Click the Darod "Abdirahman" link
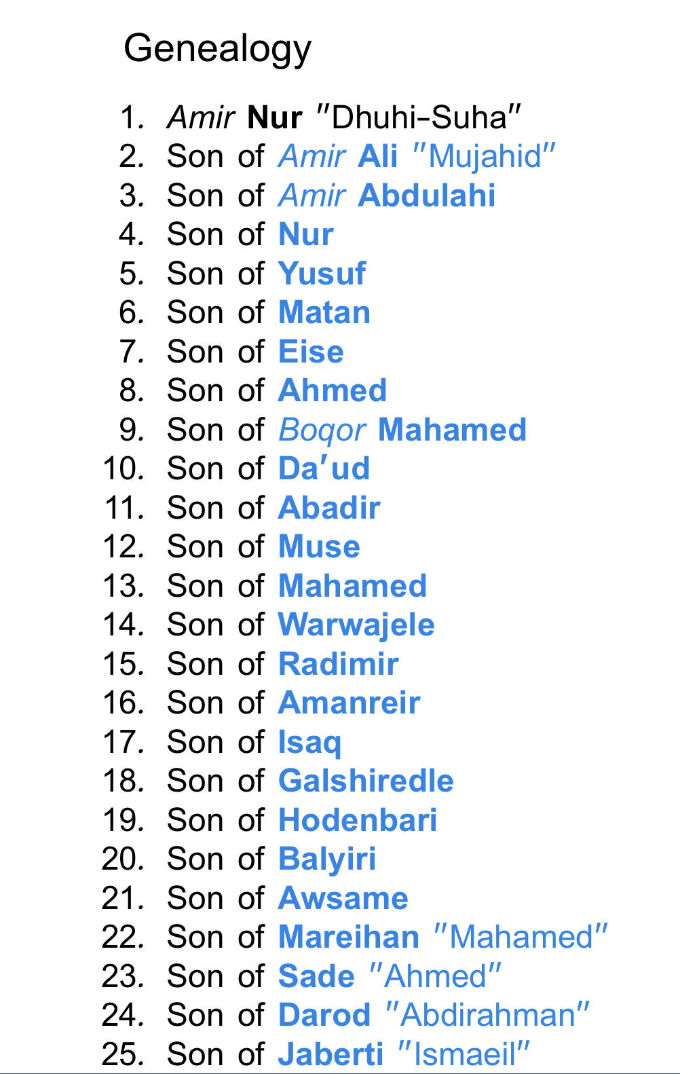This screenshot has width=680, height=1074. click(x=434, y=1016)
